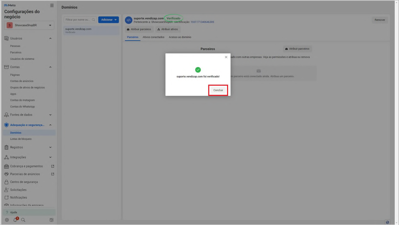Click the Concluir button in the dialog

218,90
